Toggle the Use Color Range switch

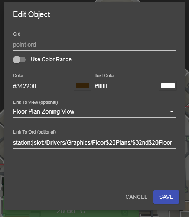tap(19, 60)
